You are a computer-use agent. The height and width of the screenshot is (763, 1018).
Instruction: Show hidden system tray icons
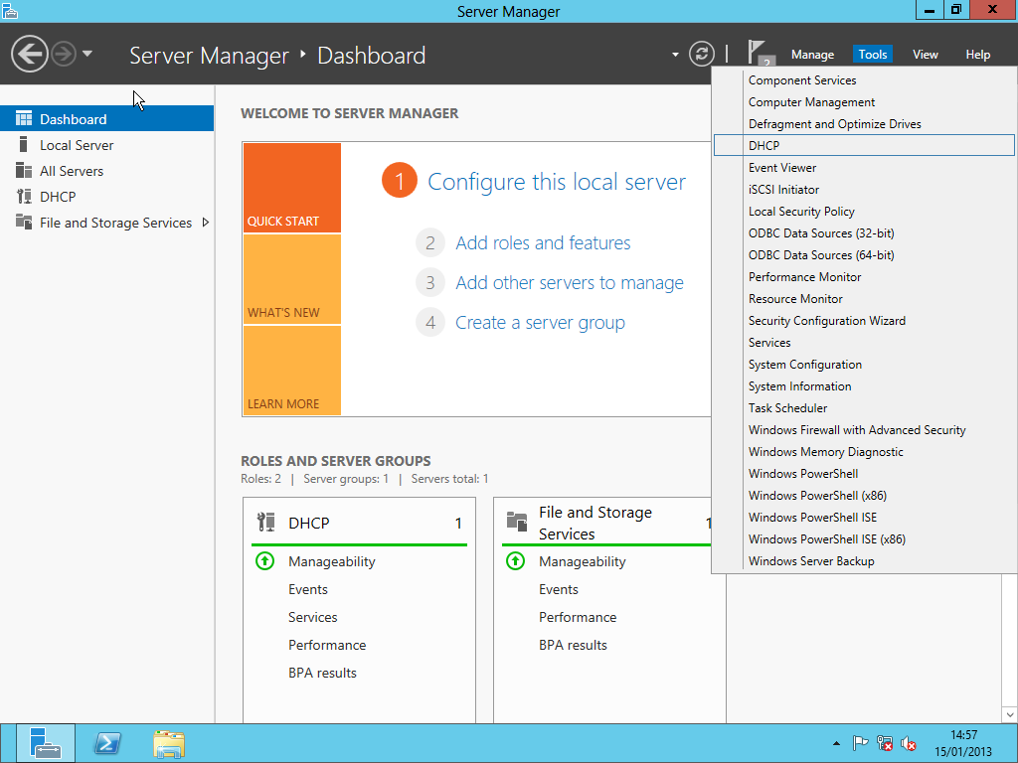pos(836,744)
